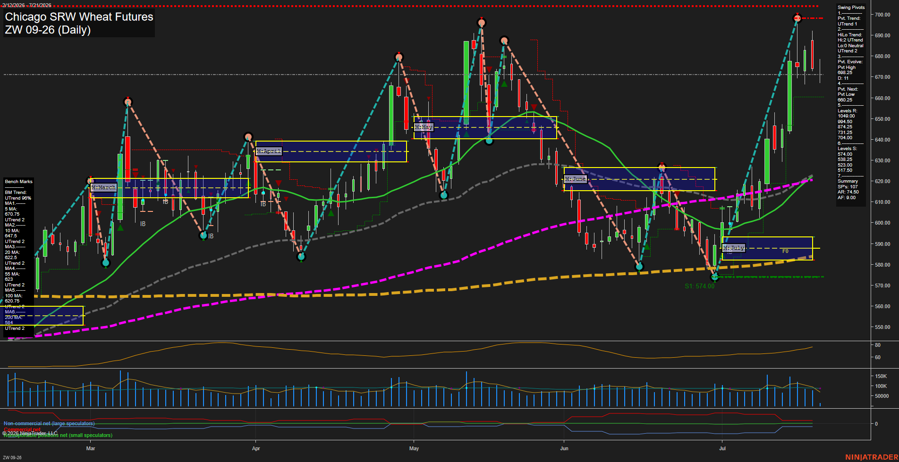Image resolution: width=899 pixels, height=462 pixels.
Task: Click the "Mar" time axis label
Action: (x=91, y=448)
